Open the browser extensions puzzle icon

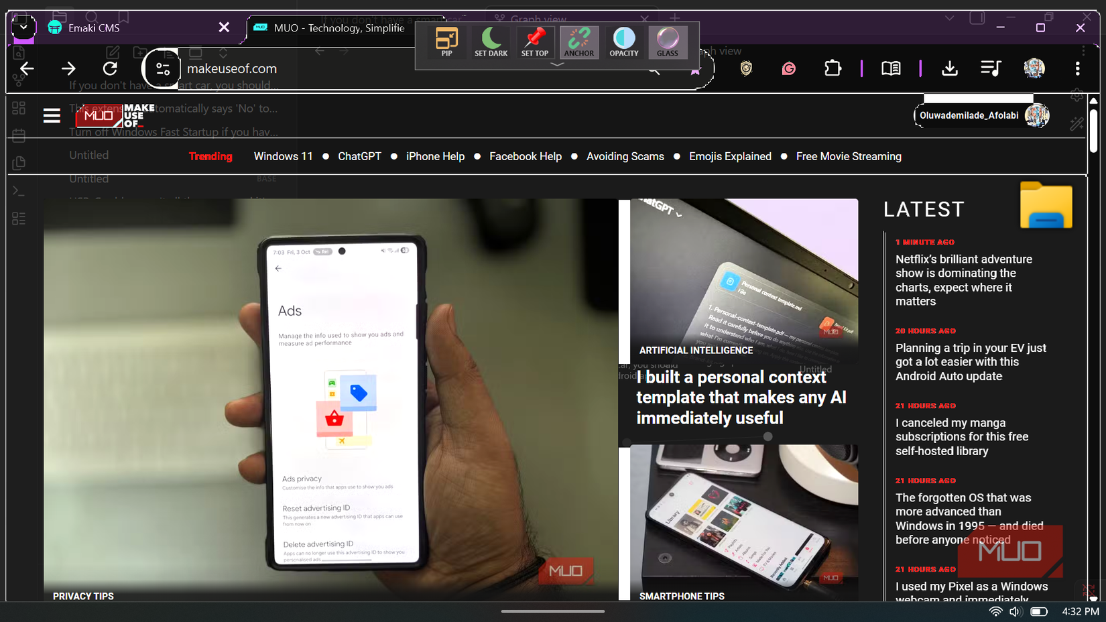[833, 68]
